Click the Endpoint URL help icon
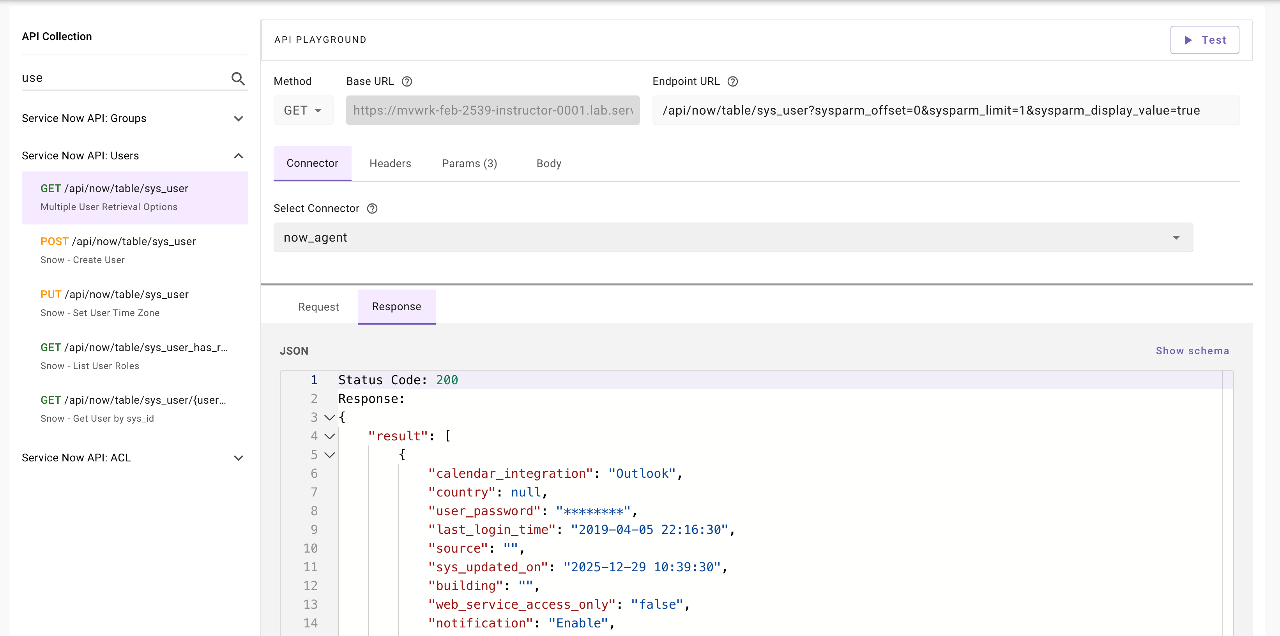The width and height of the screenshot is (1280, 636). pyautogui.click(x=733, y=81)
